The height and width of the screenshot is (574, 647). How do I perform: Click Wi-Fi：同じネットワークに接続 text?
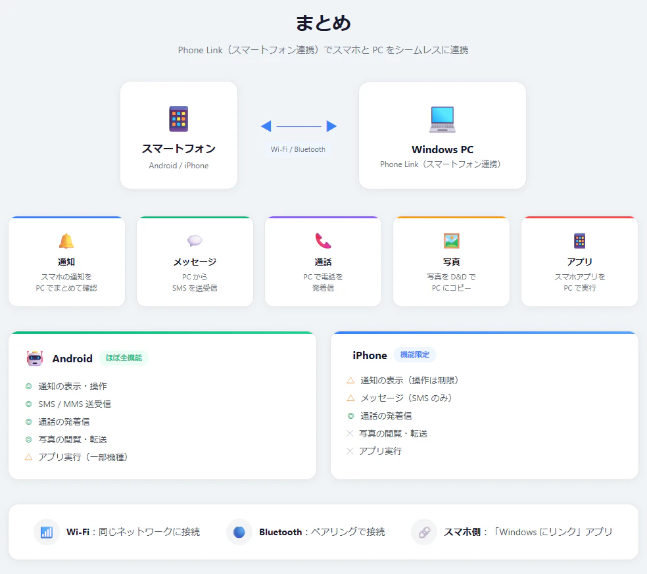point(133,532)
